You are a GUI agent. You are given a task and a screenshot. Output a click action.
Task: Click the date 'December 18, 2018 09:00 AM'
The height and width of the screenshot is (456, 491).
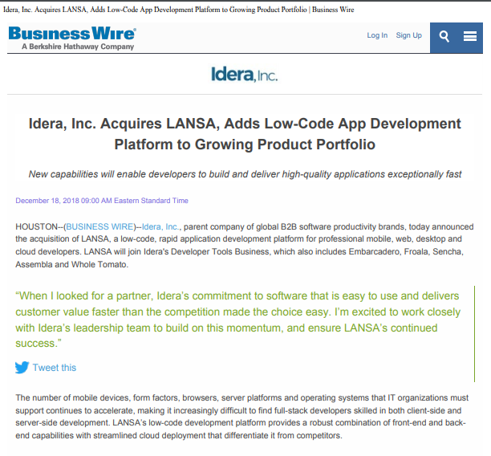coord(102,201)
